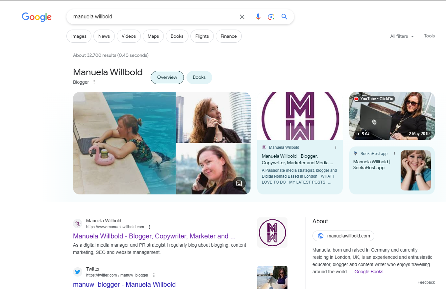
Task: Open the SeekaHost app portrait thumbnail
Action: (416, 170)
